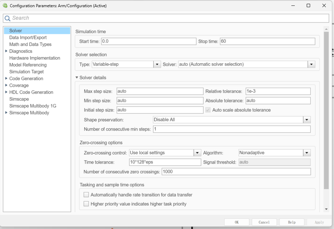
Task: Minimize the Configuration Parameters window
Action: click(293, 5)
